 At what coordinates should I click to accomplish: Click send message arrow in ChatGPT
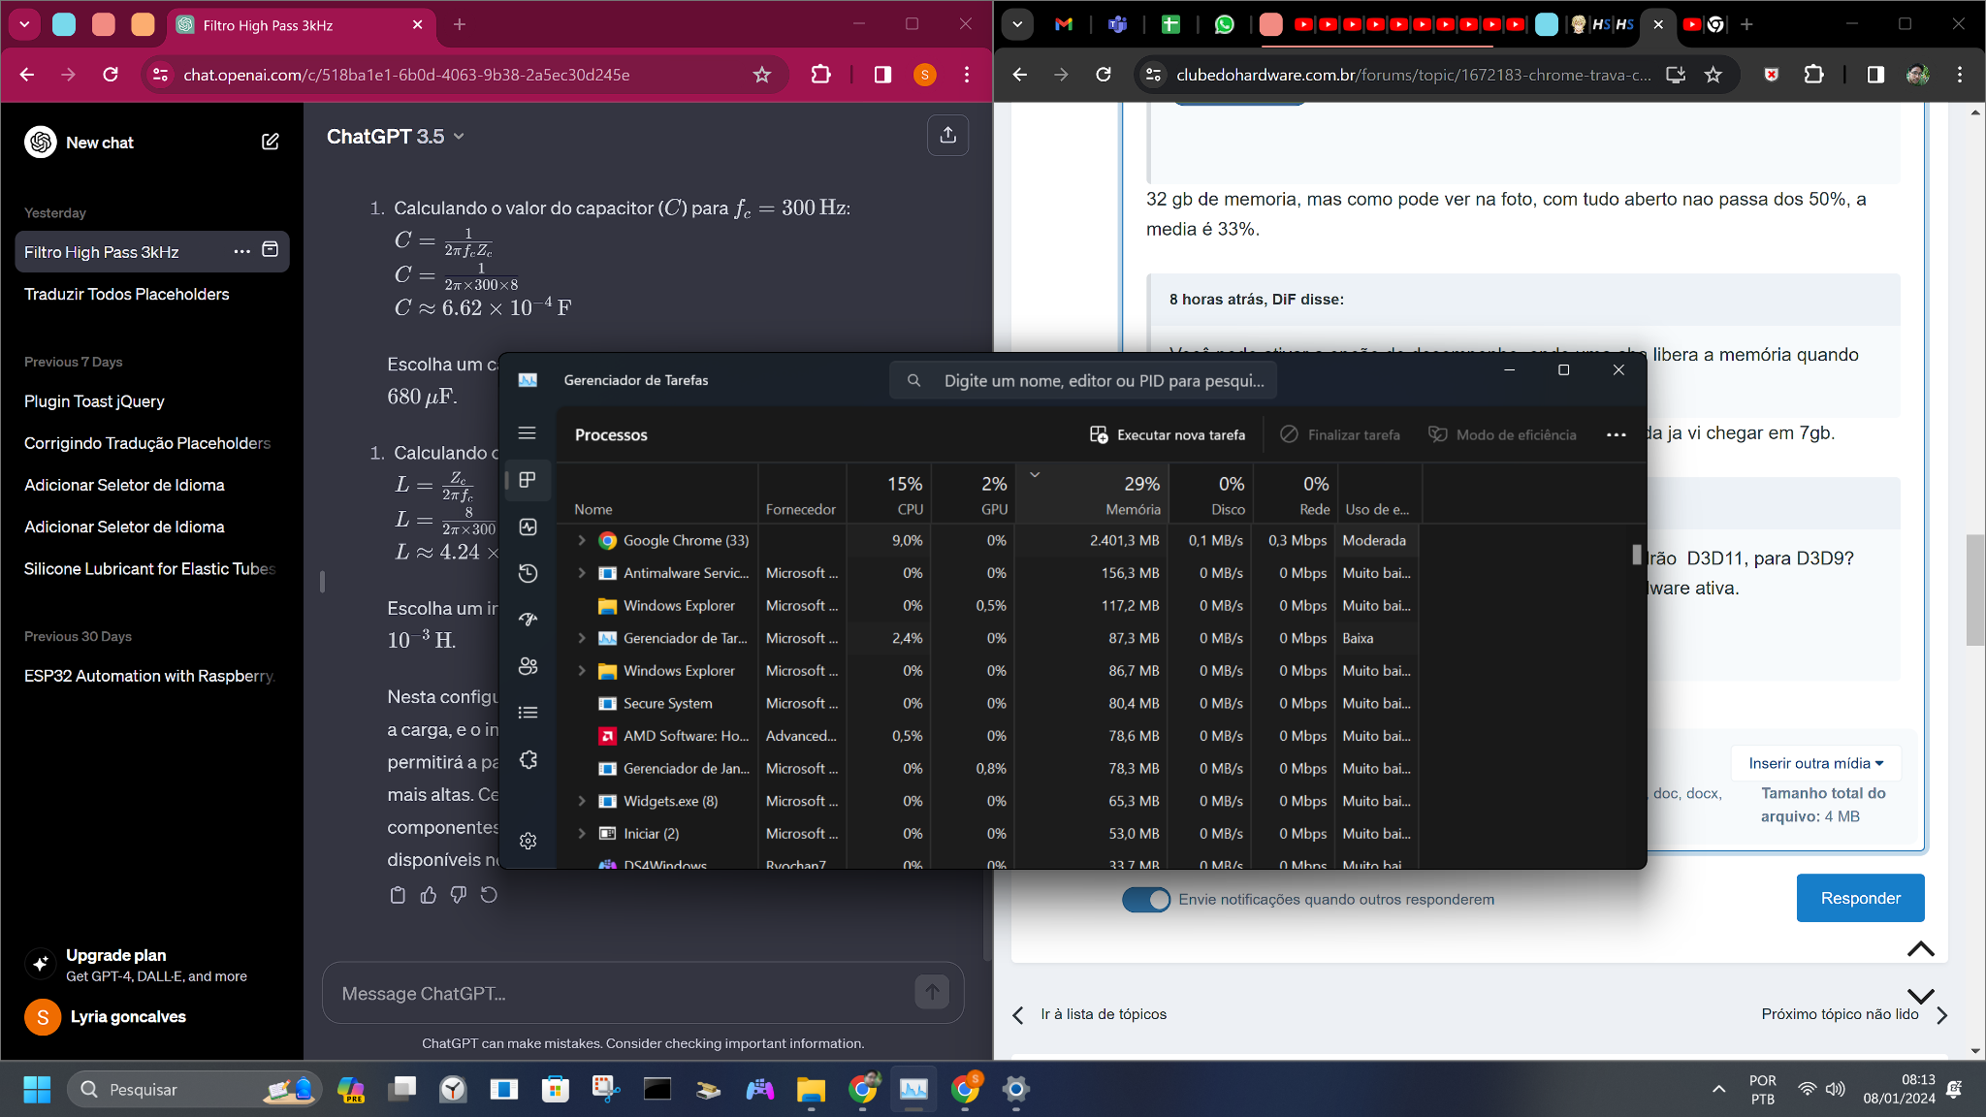[932, 992]
